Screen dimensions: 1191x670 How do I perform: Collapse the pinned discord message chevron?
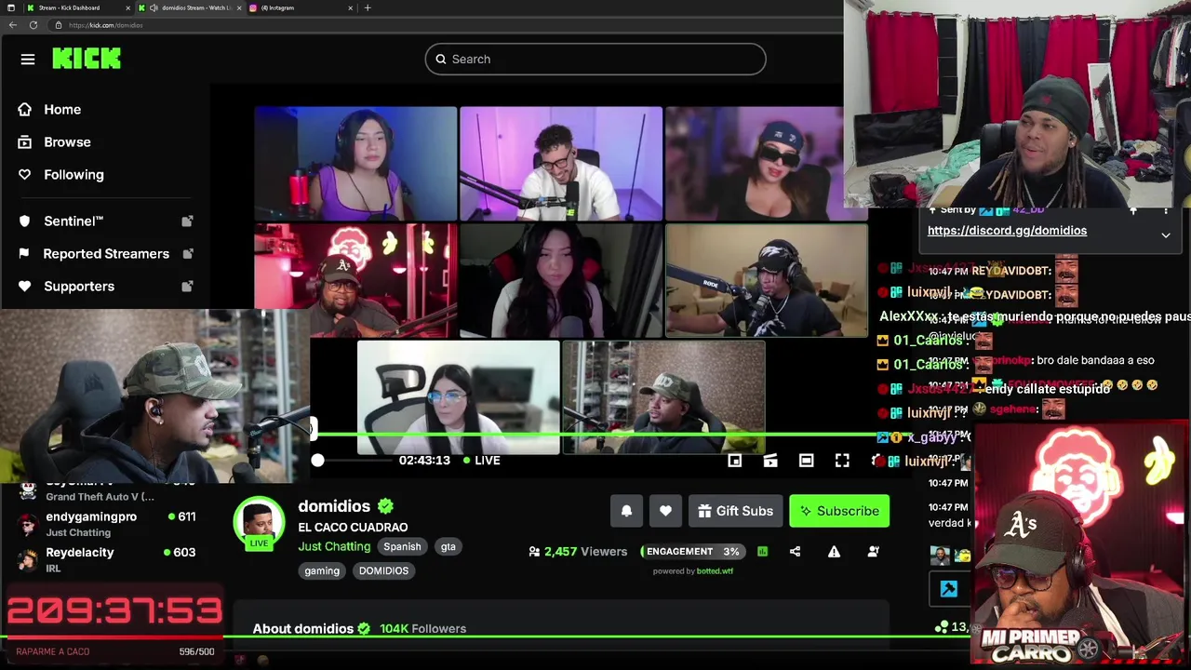tap(1166, 235)
